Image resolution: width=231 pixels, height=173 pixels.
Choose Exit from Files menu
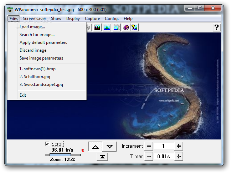click(47, 95)
